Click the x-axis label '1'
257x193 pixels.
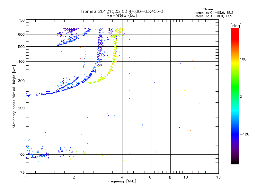[x=26, y=177]
